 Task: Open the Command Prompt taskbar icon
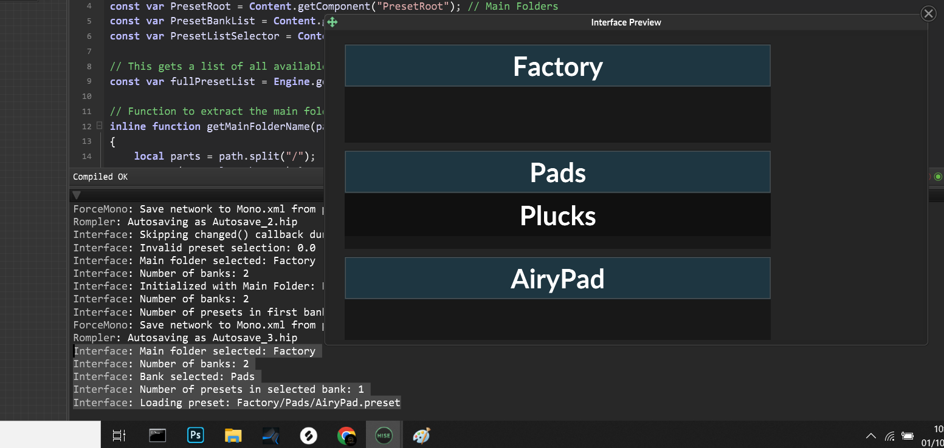(157, 435)
